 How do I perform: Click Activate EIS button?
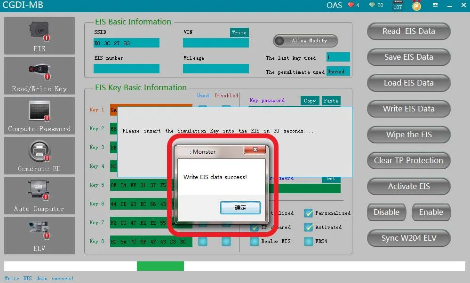pos(408,186)
